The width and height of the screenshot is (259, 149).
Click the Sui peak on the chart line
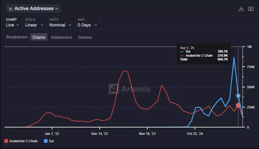click(x=234, y=58)
